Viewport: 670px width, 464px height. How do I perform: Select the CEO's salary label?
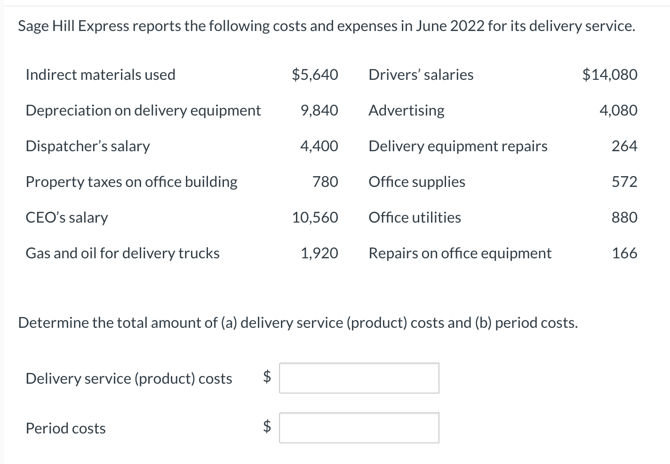(x=67, y=217)
